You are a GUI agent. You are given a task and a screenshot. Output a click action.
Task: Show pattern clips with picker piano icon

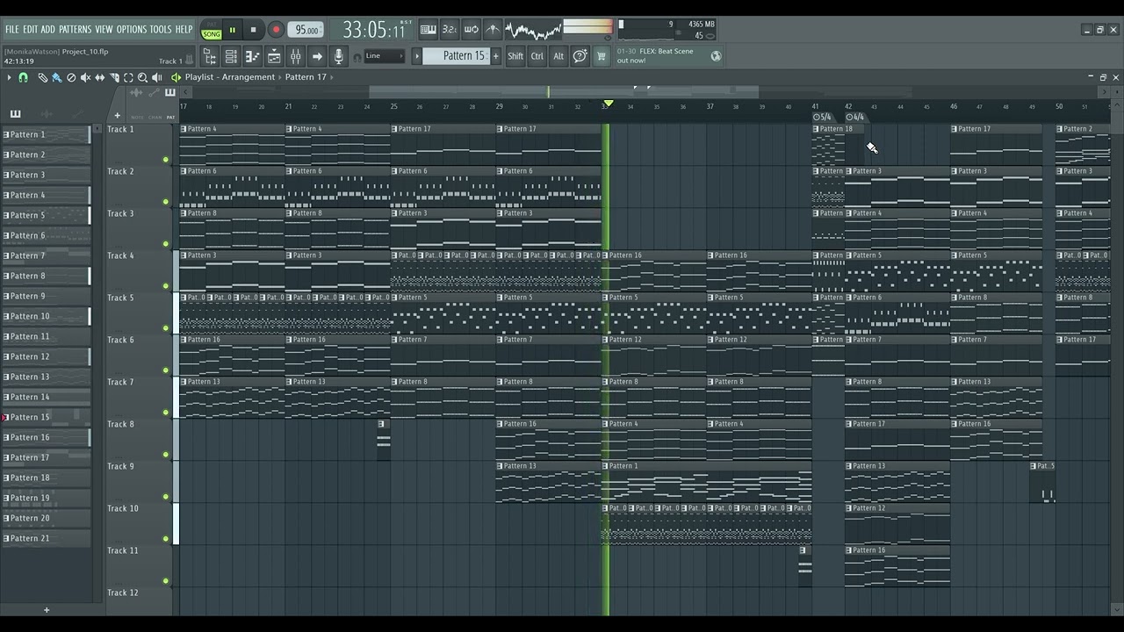(15, 114)
